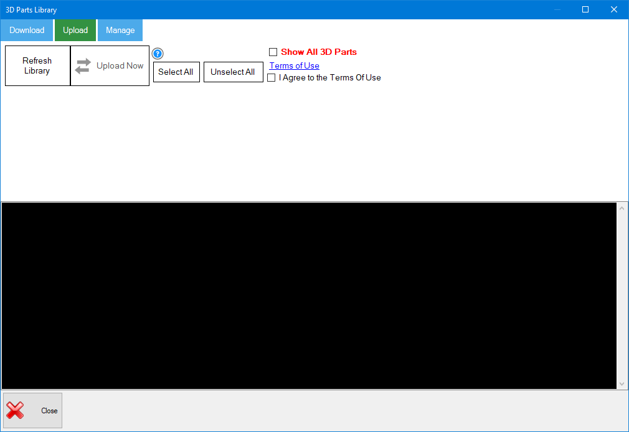Click the gray transfer arrows icon beside Upload Now
The image size is (629, 432).
(x=83, y=65)
